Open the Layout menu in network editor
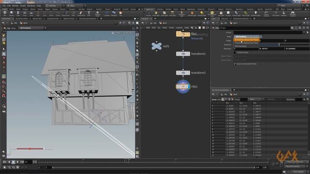The image size is (310, 174). pyautogui.click(x=179, y=28)
